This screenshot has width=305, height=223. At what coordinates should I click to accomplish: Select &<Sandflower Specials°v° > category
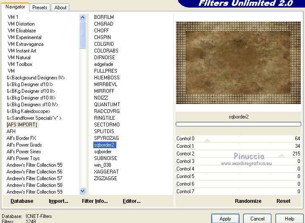click(34, 118)
